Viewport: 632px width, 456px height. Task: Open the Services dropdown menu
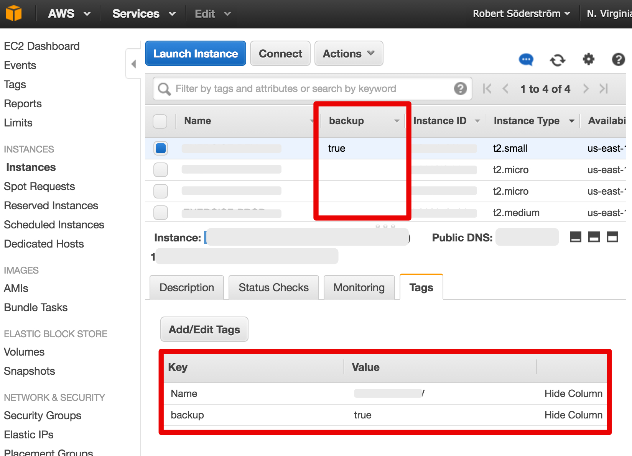click(x=144, y=14)
